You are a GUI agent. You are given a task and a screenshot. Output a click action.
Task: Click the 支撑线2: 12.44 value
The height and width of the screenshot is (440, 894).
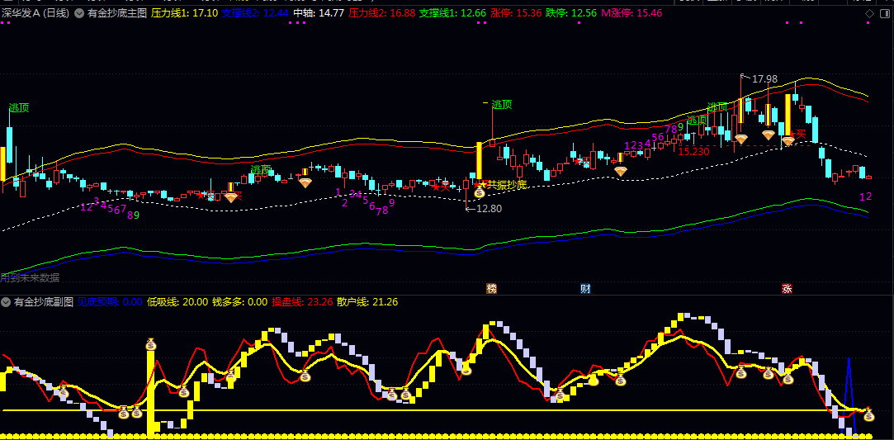255,13
